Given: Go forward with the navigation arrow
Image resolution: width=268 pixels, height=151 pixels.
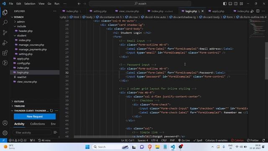Looking at the screenshot, I should tap(85, 4).
